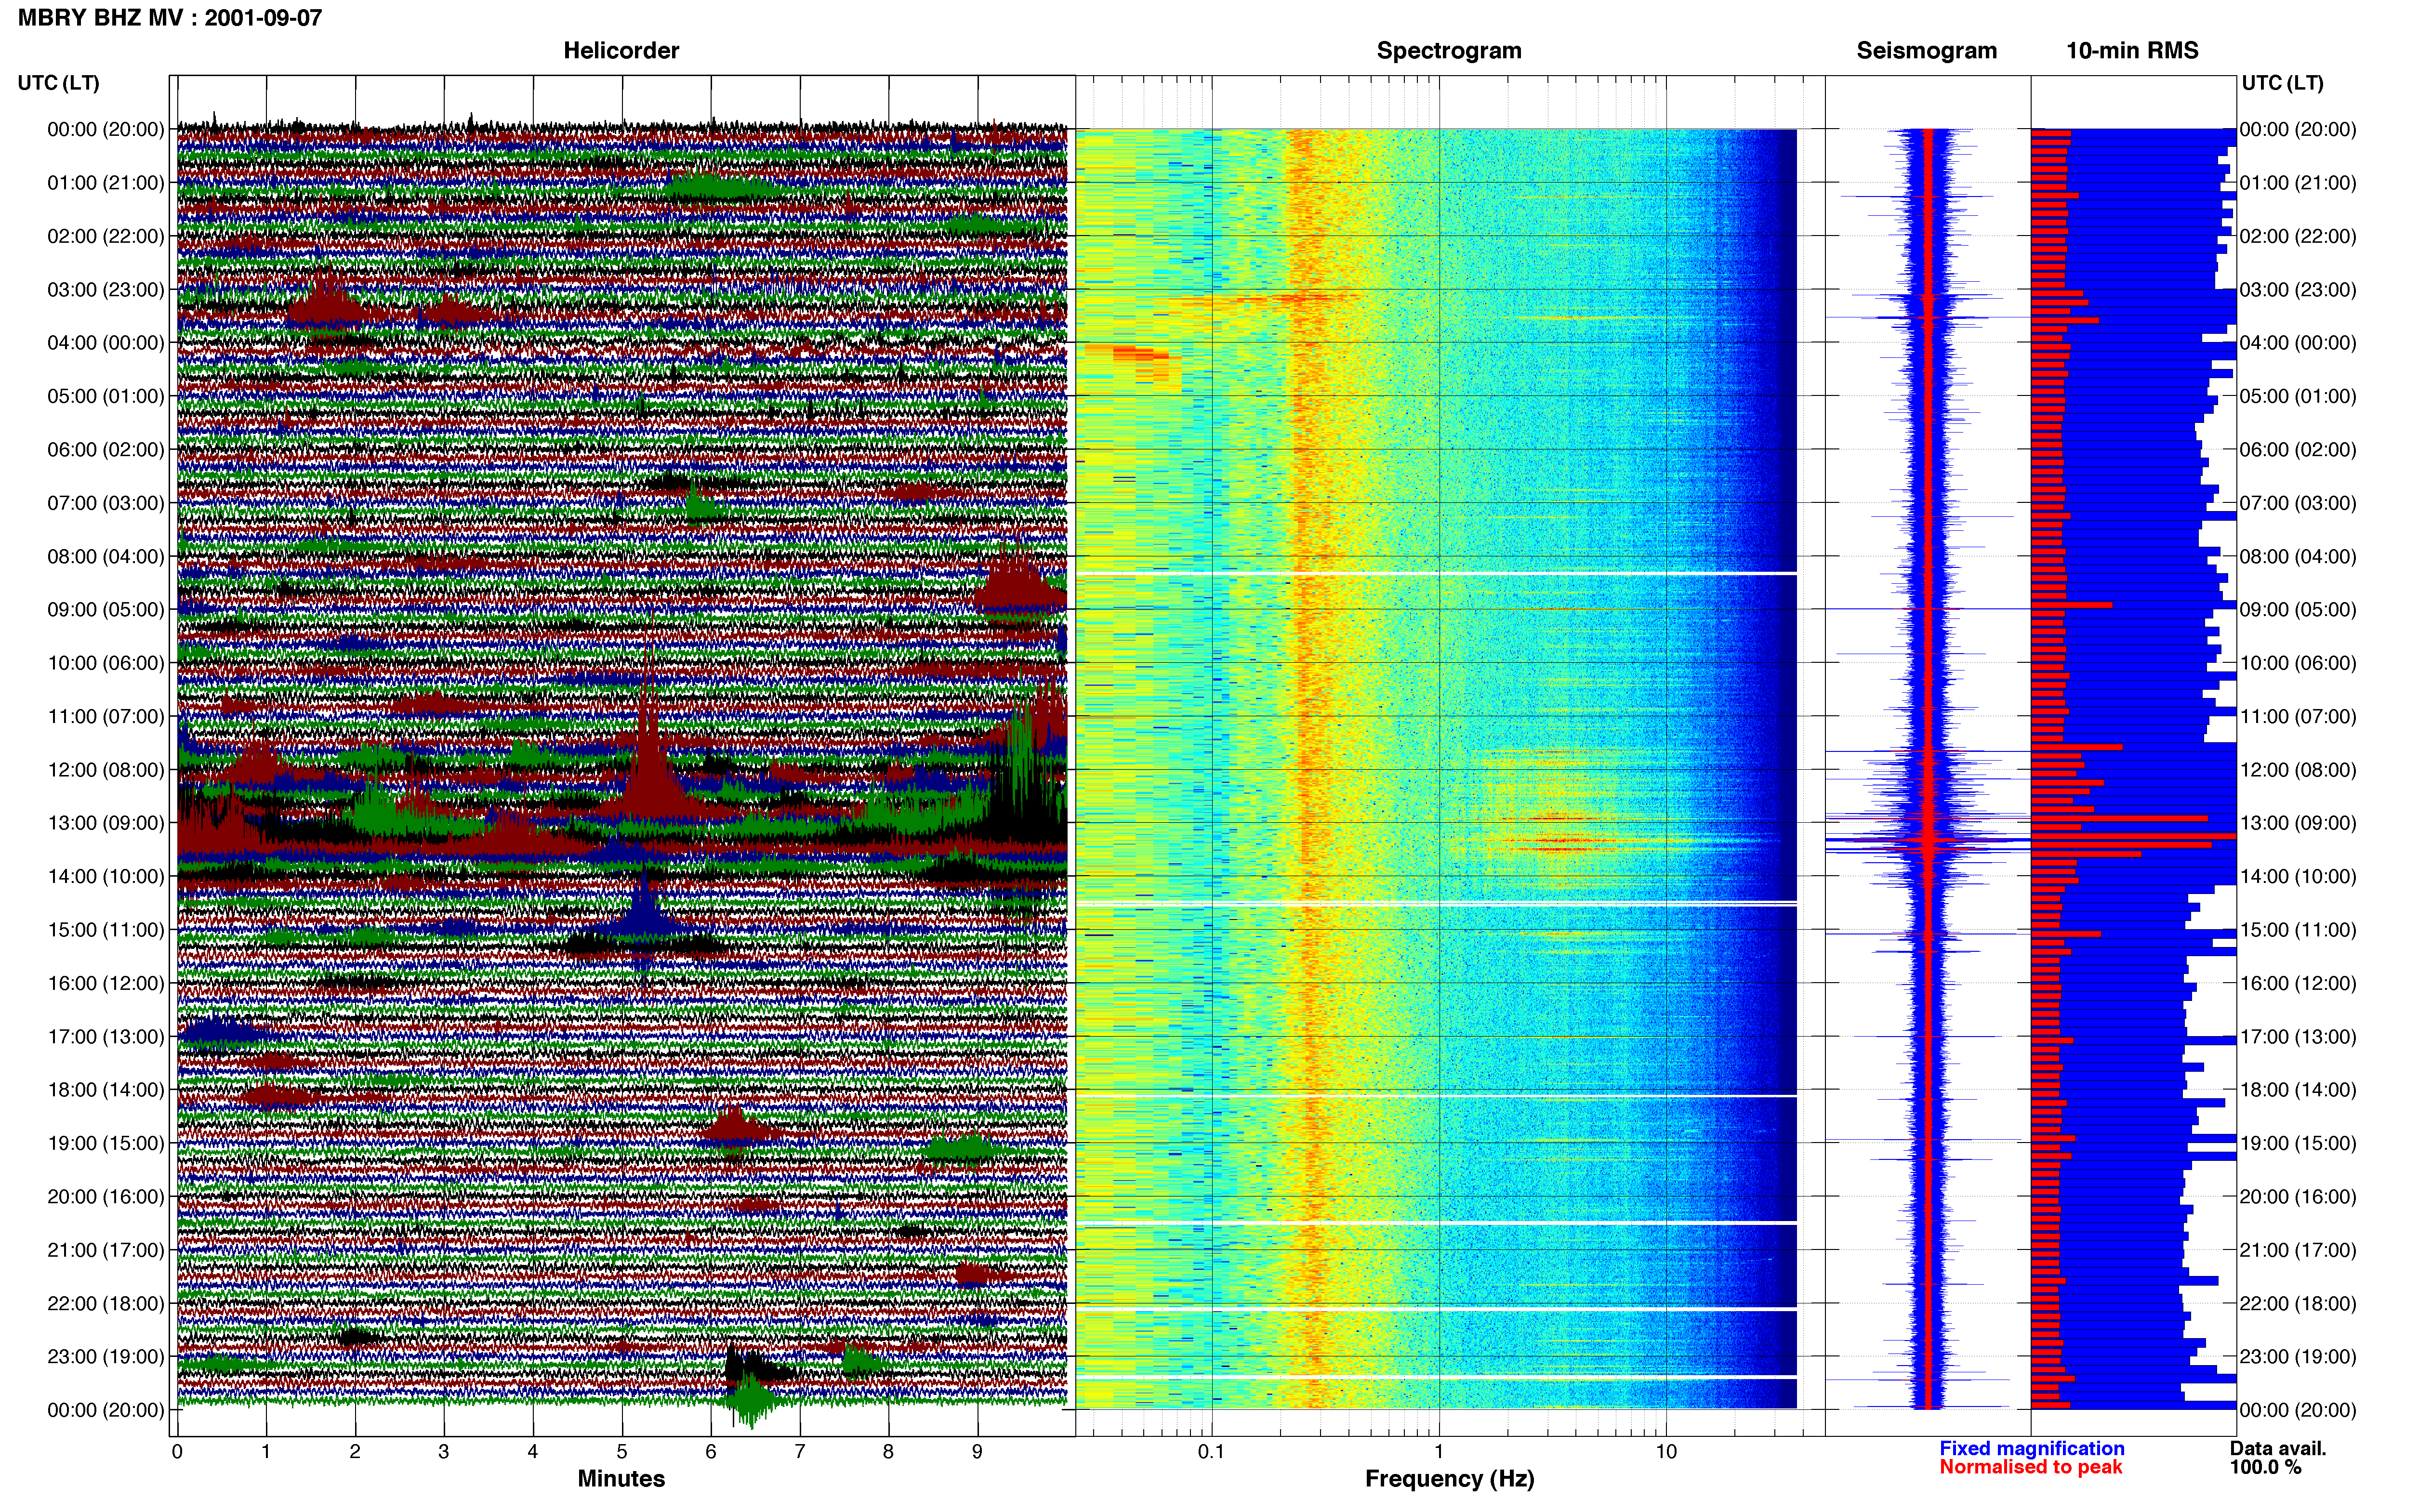This screenshot has height=1512, width=2418.
Task: Select the 'Helicorder' panel heading
Action: [621, 50]
